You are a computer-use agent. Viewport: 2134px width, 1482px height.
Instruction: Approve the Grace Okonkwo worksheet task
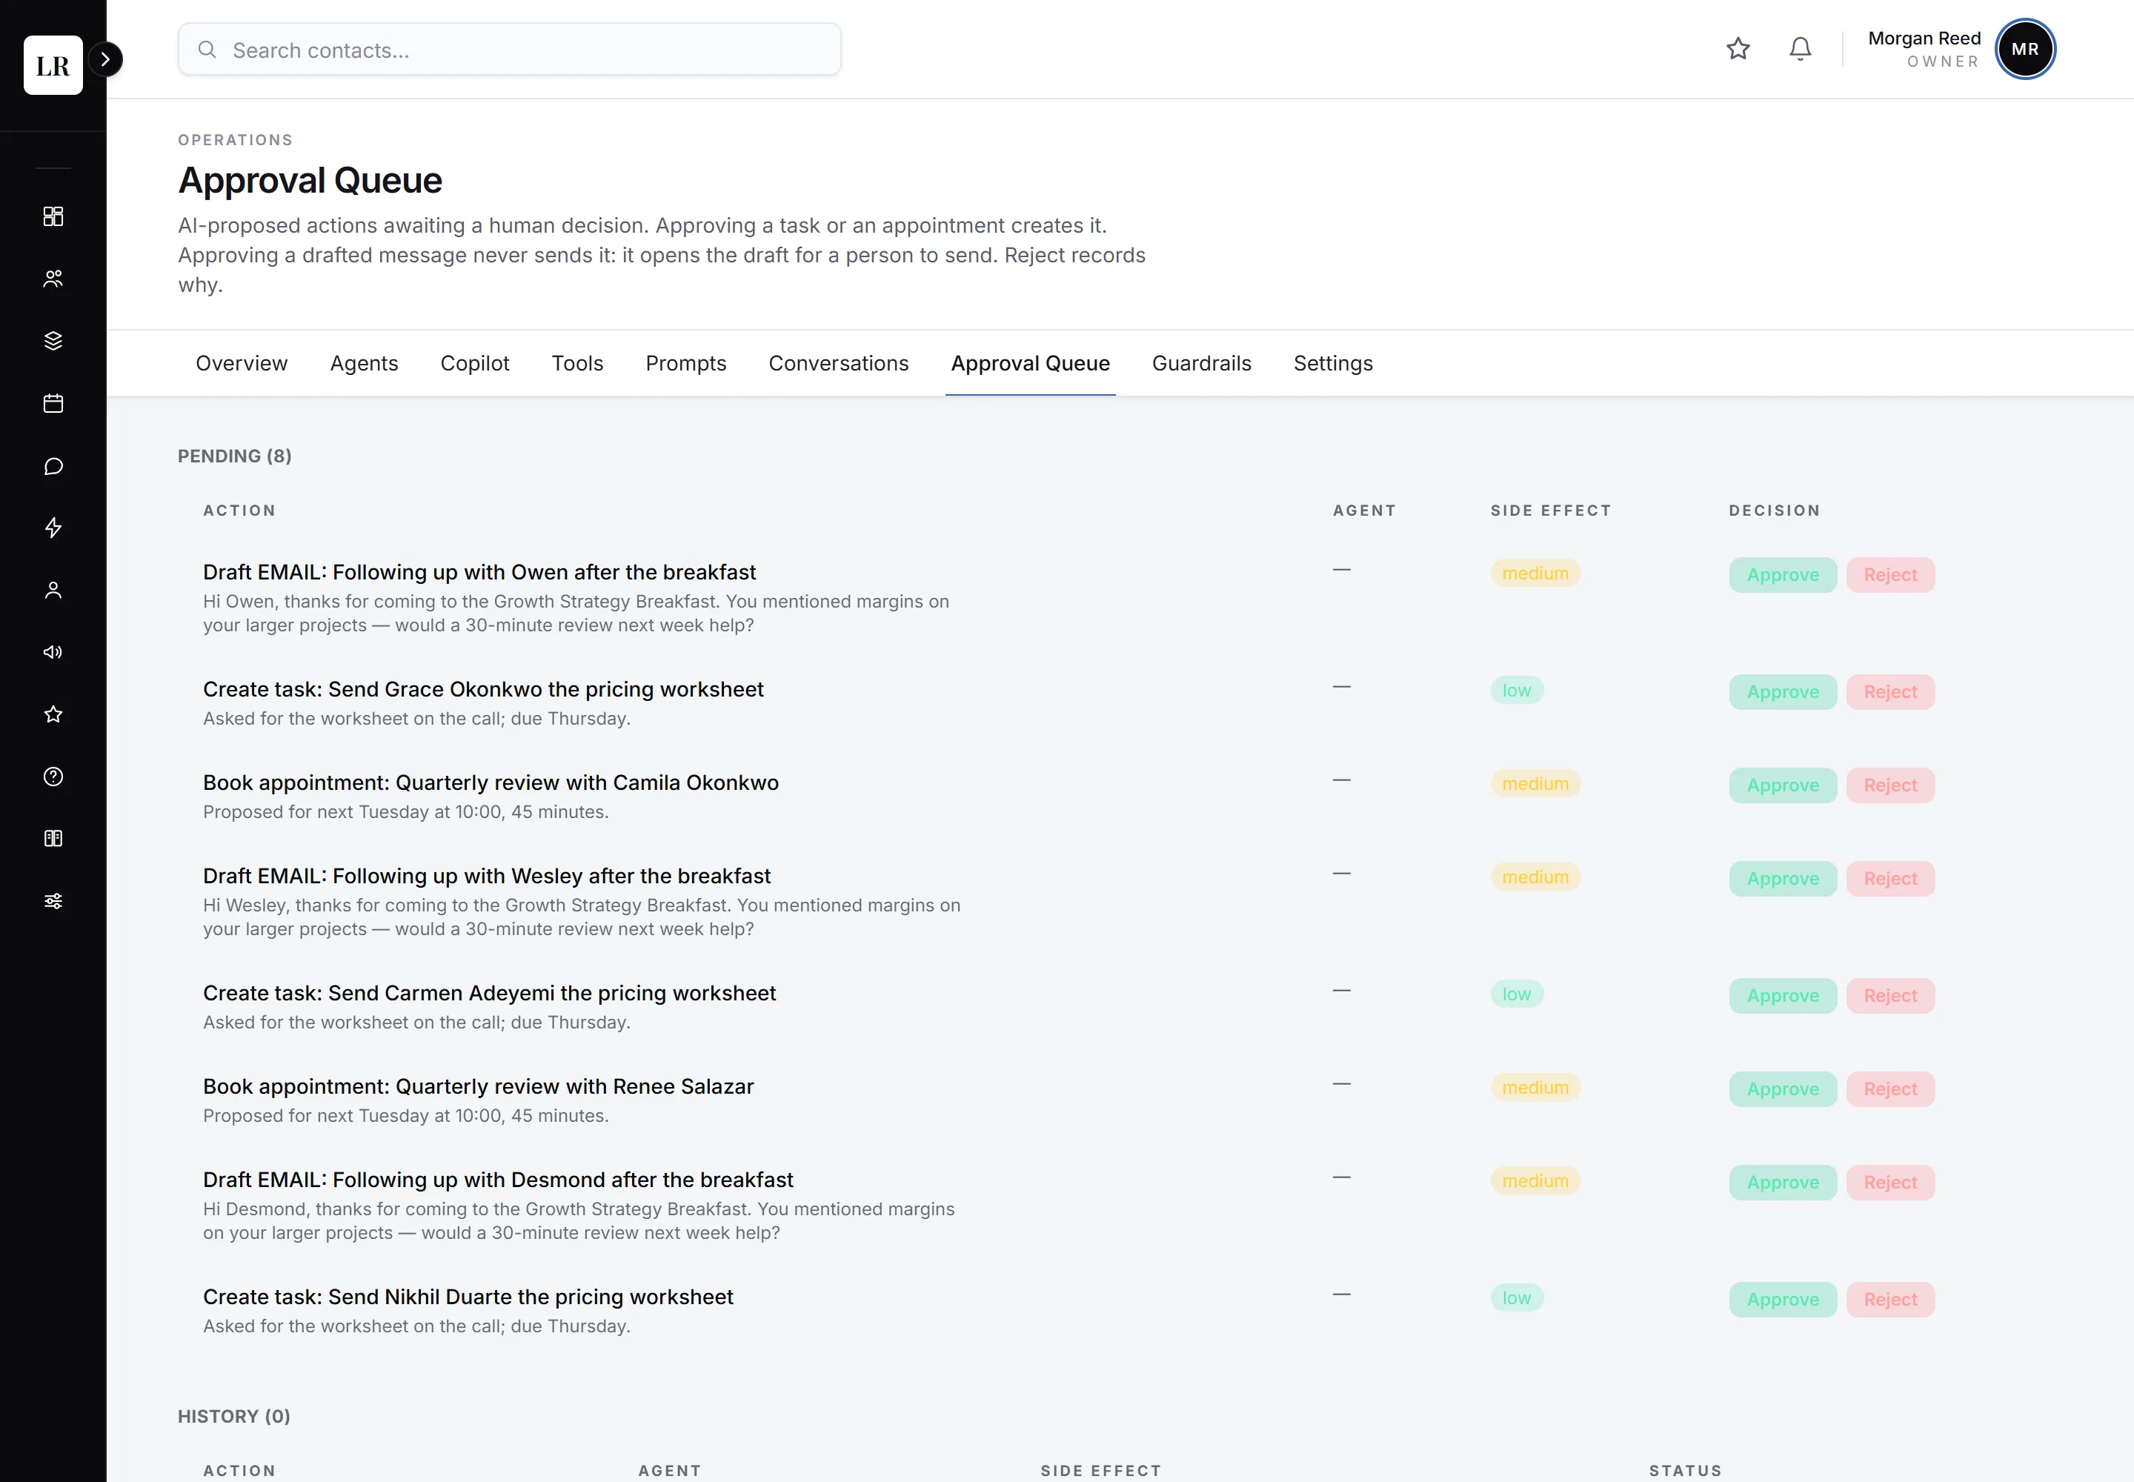[1782, 692]
